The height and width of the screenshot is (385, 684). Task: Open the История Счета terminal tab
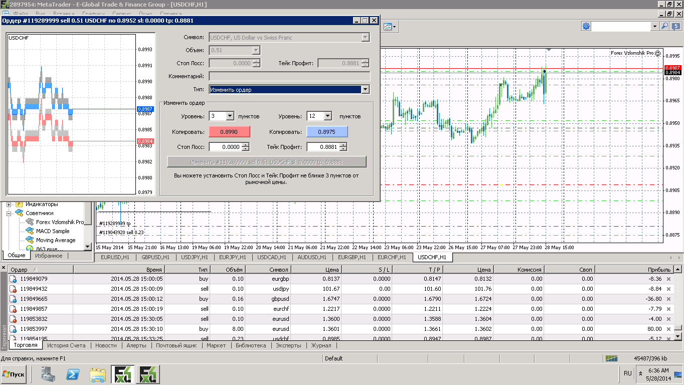[x=67, y=345]
